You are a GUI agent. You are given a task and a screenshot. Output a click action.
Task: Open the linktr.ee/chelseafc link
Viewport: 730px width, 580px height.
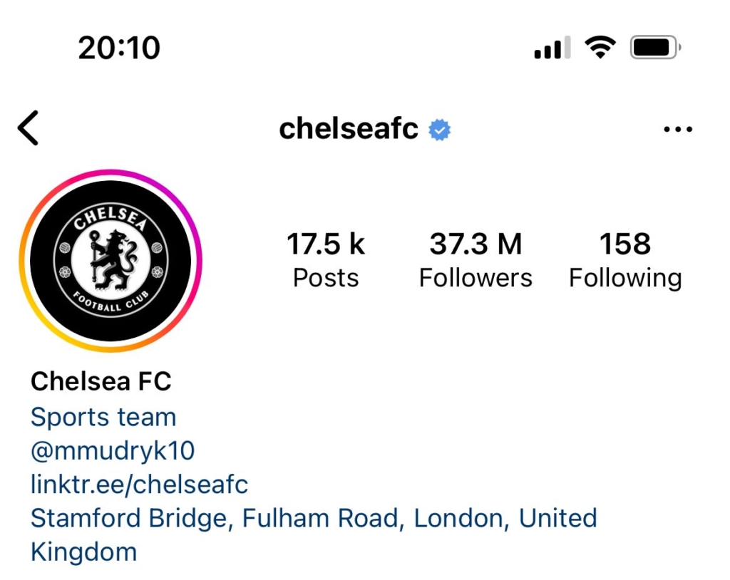[x=139, y=484]
